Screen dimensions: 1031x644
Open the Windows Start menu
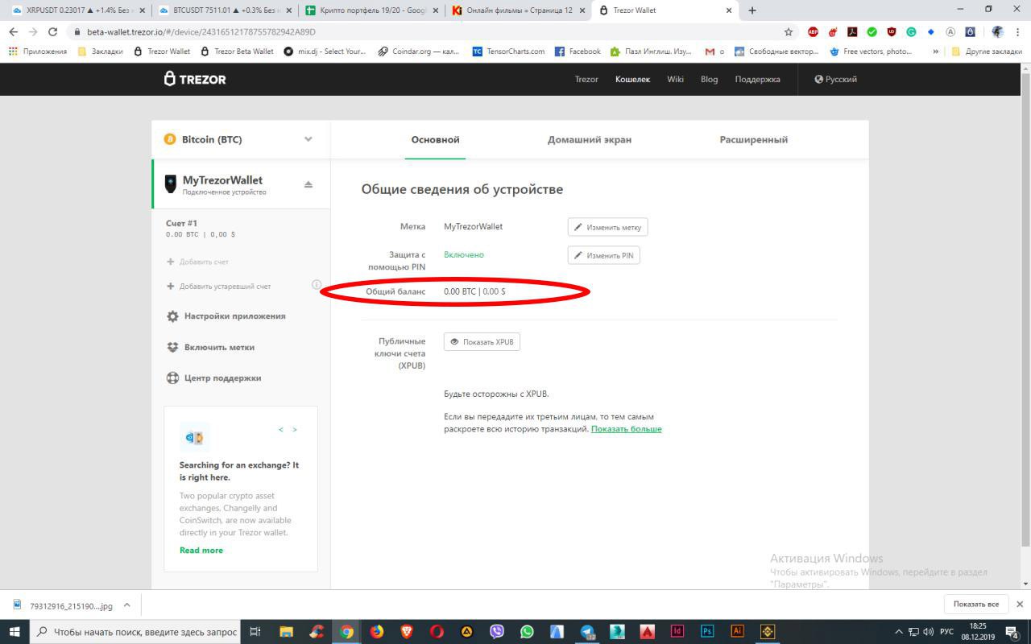click(x=14, y=632)
